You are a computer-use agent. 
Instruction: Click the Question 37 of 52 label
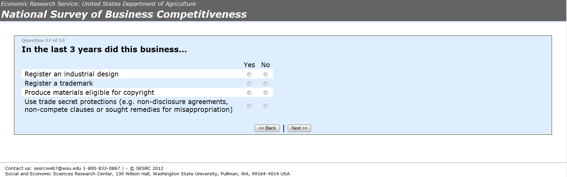[43, 40]
